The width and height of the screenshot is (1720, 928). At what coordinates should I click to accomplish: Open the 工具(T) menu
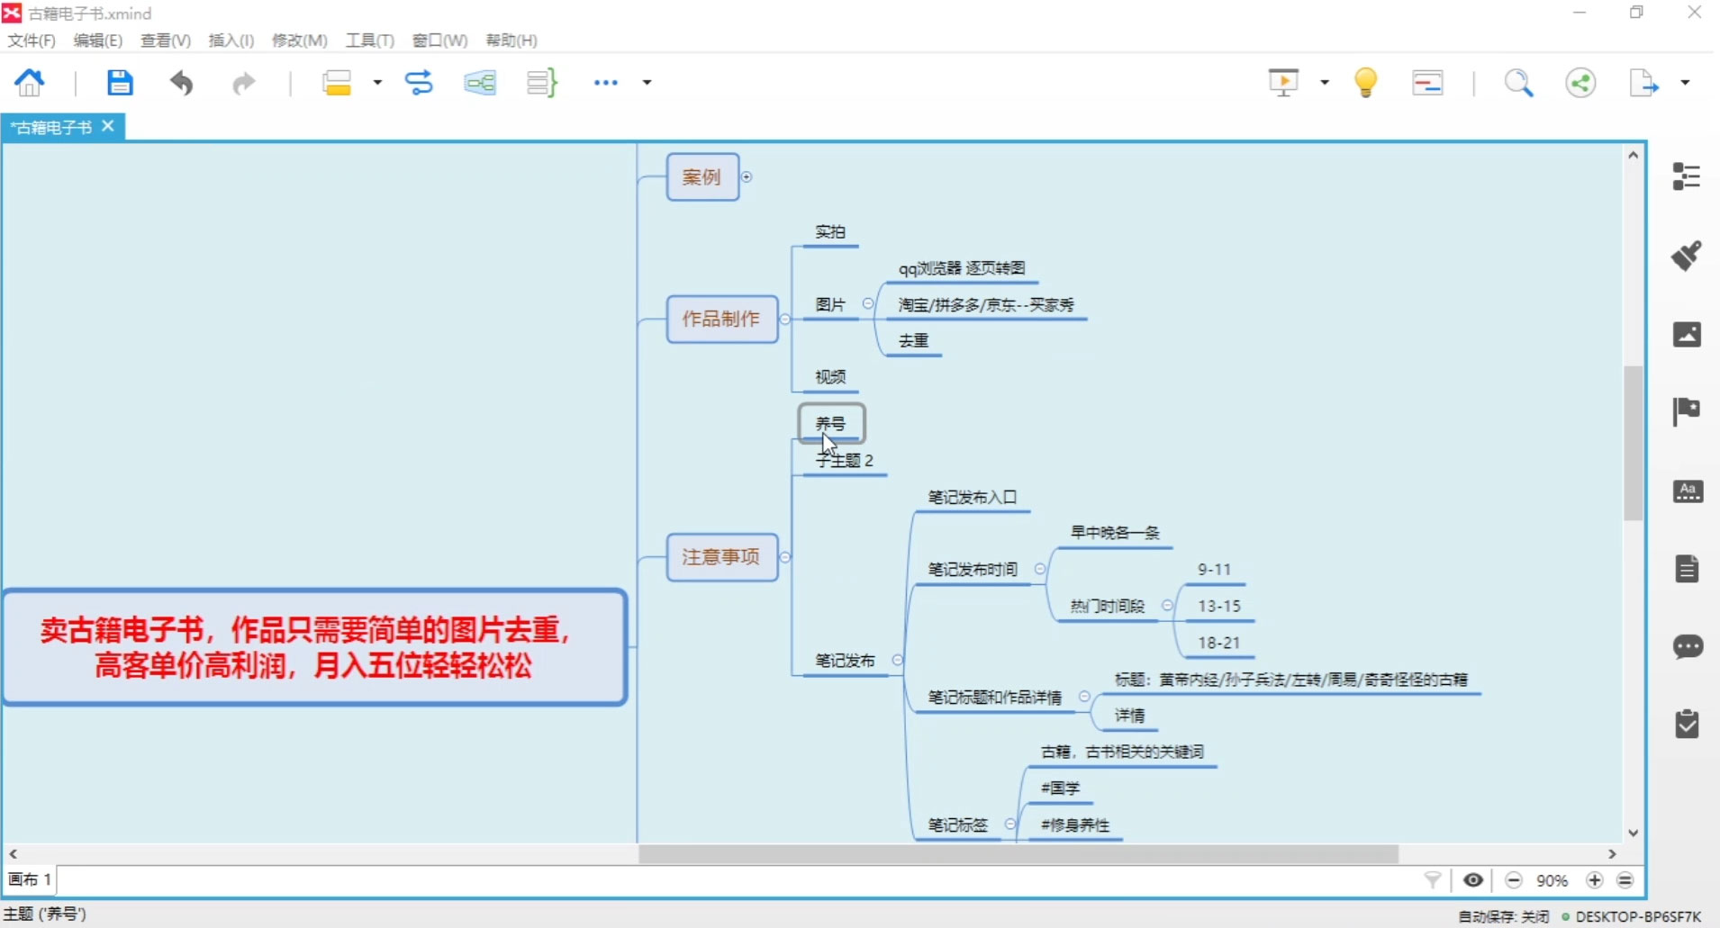click(x=369, y=40)
